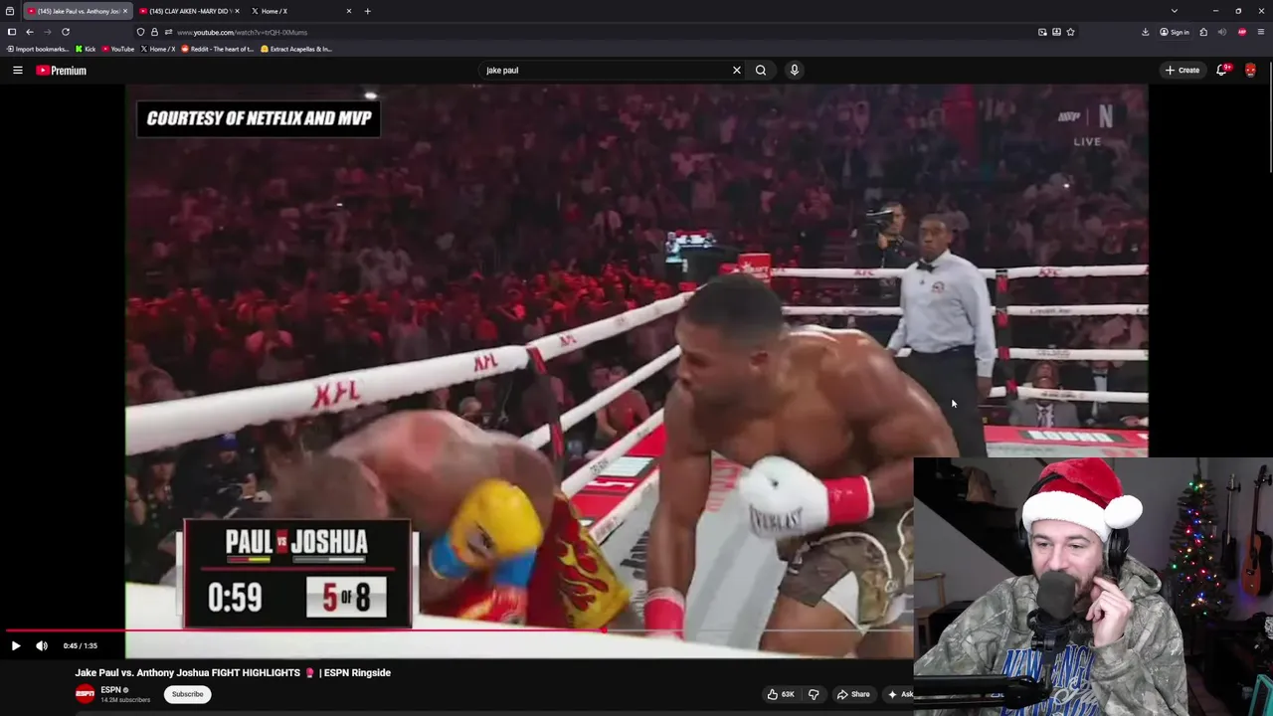Open the Kick bookmark
1273x716 pixels.
[86, 49]
